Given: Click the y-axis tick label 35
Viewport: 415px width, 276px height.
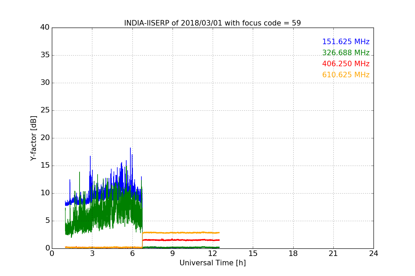Looking at the screenshot, I should tap(45, 55).
